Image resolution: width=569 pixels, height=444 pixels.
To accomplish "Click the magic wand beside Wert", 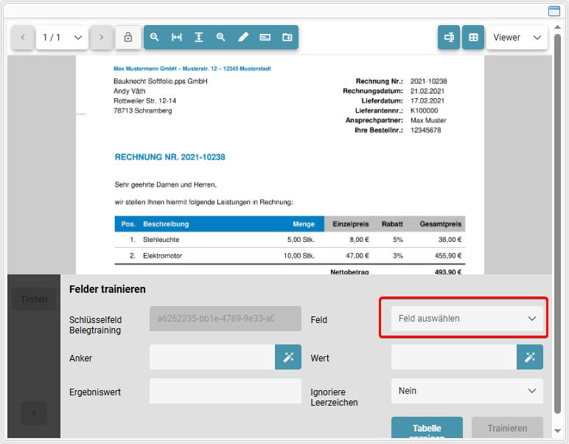I will [530, 357].
